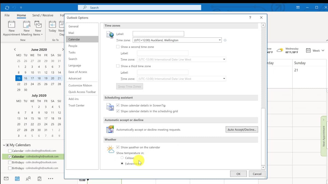328x184 pixels.
Task: Open Quick Access Toolbar customize arrow
Action: click(21, 8)
